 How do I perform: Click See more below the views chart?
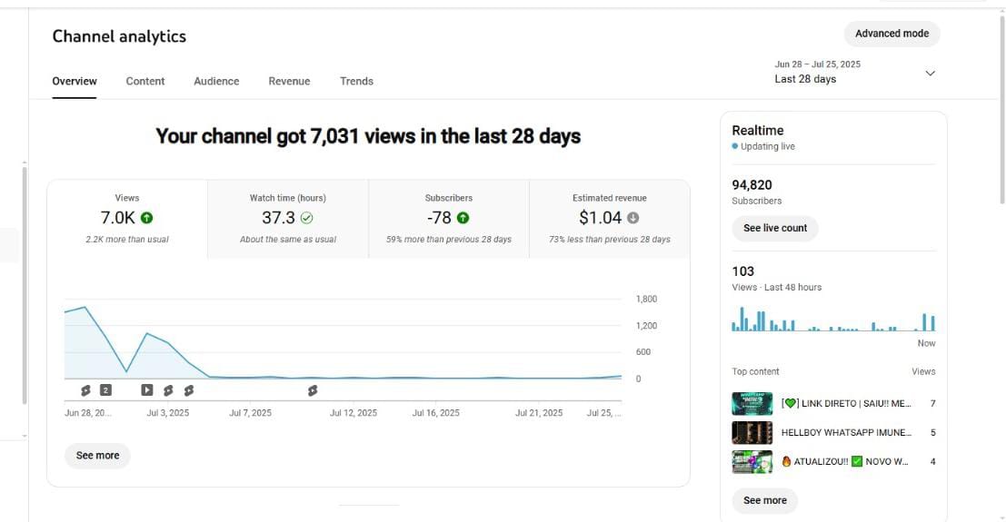97,456
